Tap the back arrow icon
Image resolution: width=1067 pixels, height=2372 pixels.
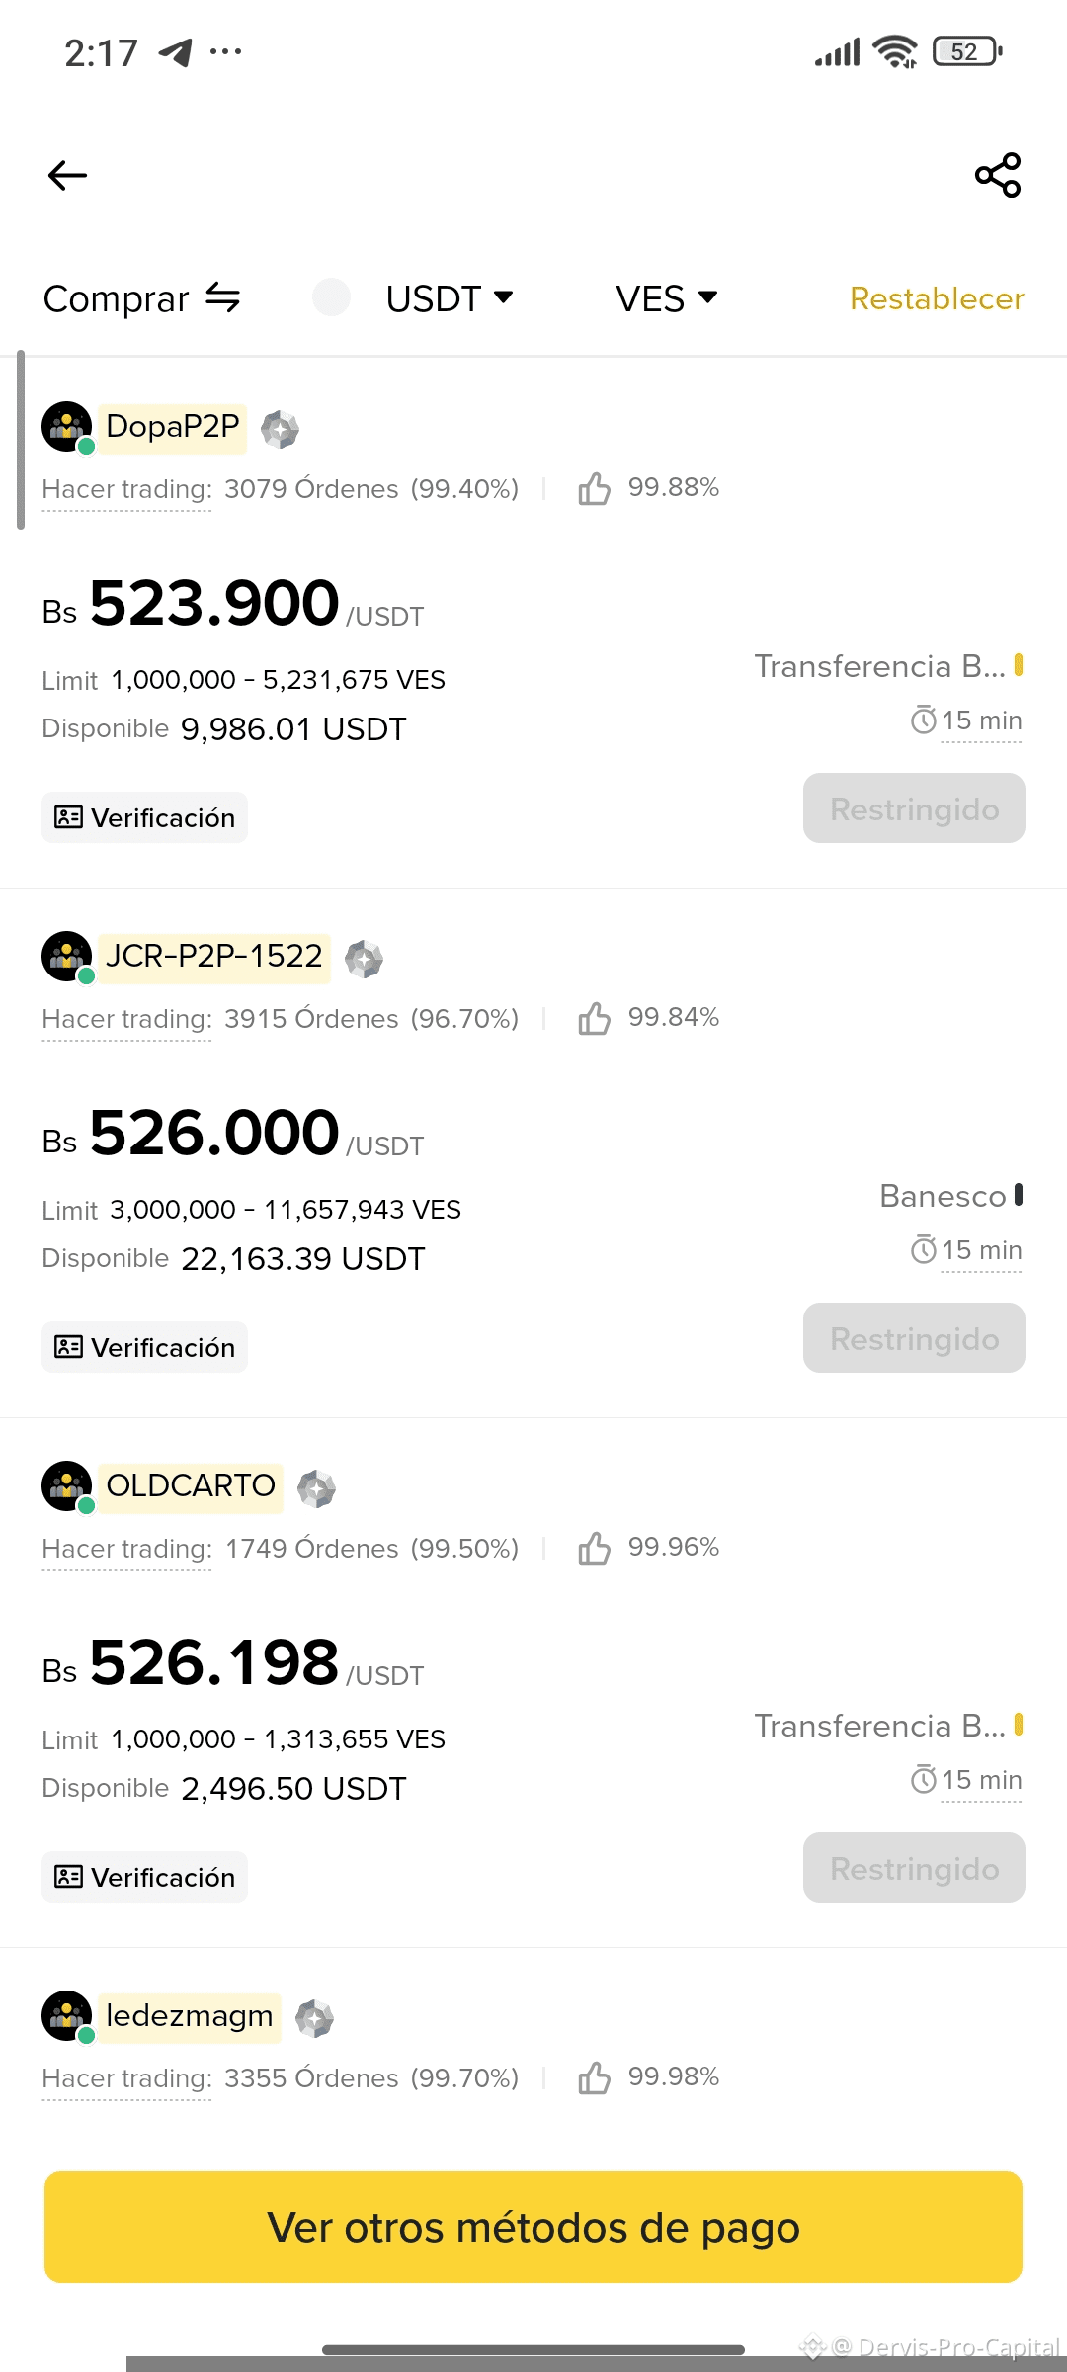coord(67,176)
